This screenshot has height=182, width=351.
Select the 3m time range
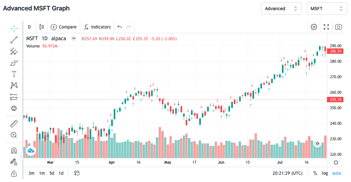(31, 173)
